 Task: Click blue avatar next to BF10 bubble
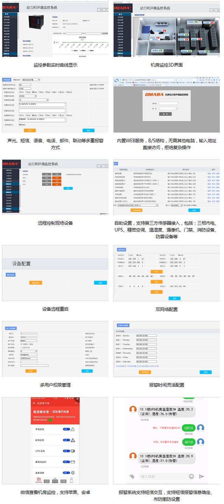click(201, 442)
